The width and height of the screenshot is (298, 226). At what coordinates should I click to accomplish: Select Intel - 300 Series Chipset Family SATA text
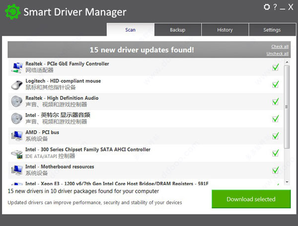point(88,150)
